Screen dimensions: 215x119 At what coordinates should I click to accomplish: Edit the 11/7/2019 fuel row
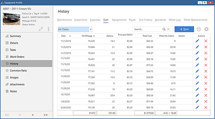pyautogui.click(x=197, y=53)
